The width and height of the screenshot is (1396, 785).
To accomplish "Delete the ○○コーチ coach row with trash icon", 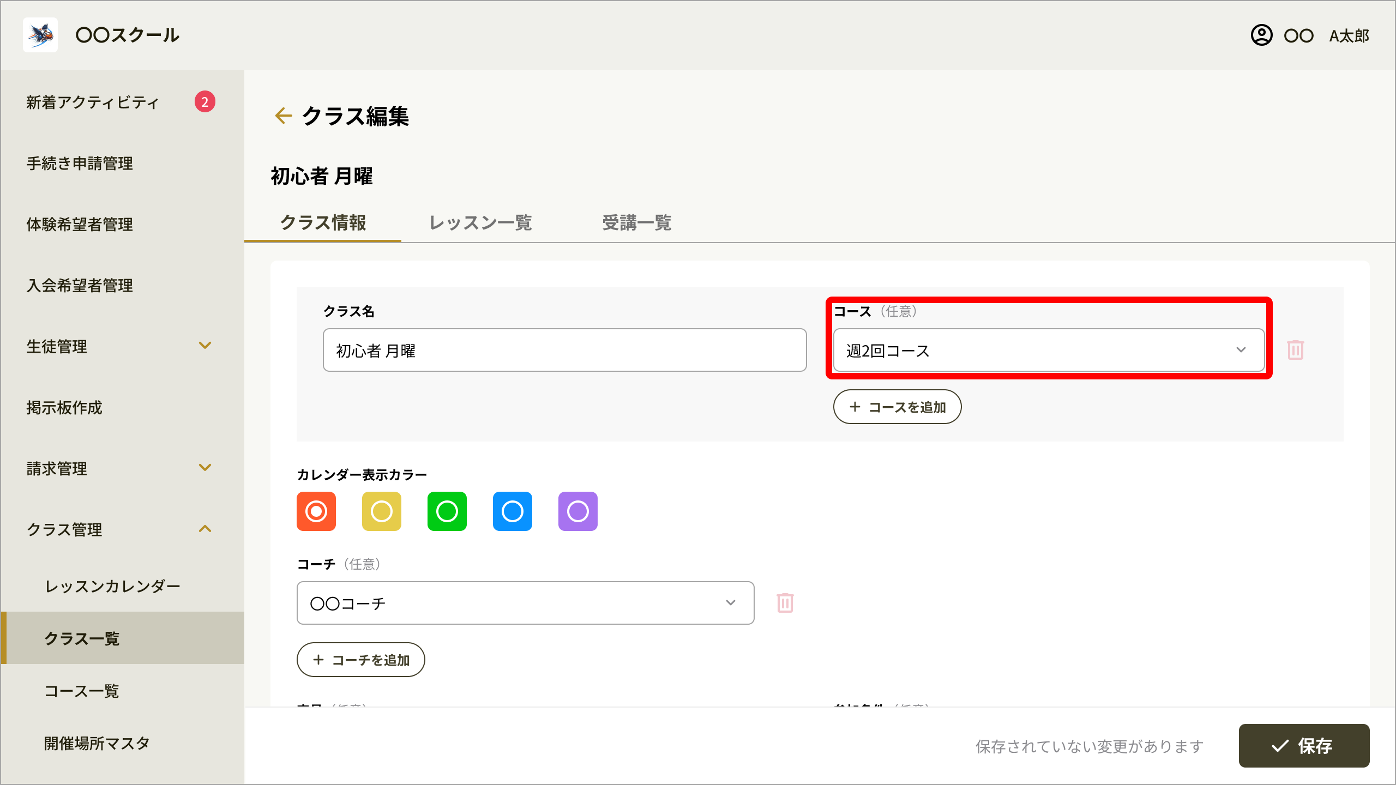I will tap(785, 603).
